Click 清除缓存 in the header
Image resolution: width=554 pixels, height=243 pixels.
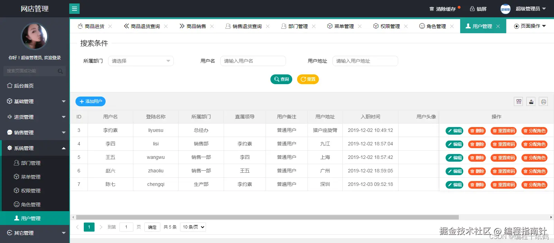click(443, 9)
